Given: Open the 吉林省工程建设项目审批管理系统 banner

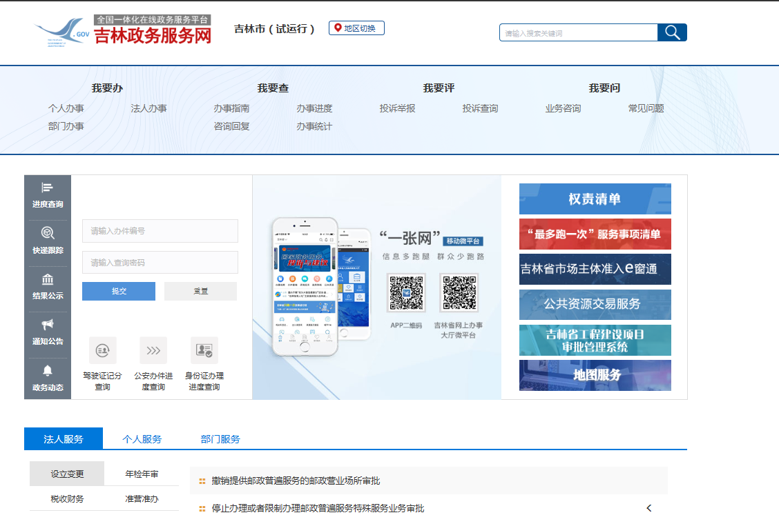Looking at the screenshot, I should click(x=595, y=341).
